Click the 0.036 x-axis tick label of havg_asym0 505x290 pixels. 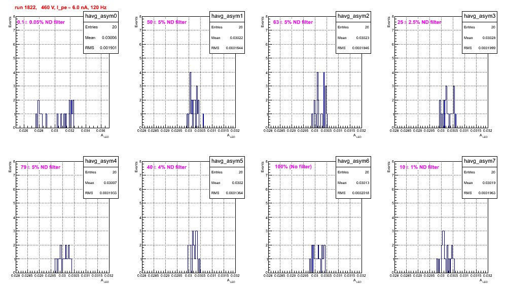(101, 131)
